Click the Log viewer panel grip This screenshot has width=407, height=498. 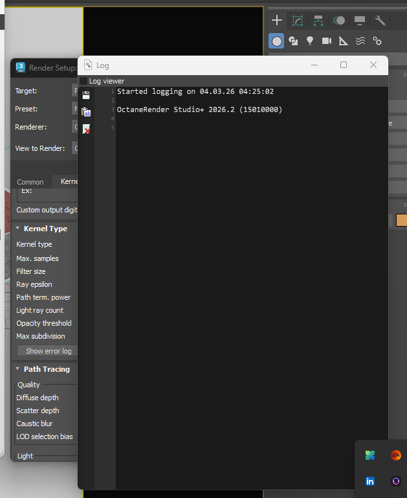(83, 81)
